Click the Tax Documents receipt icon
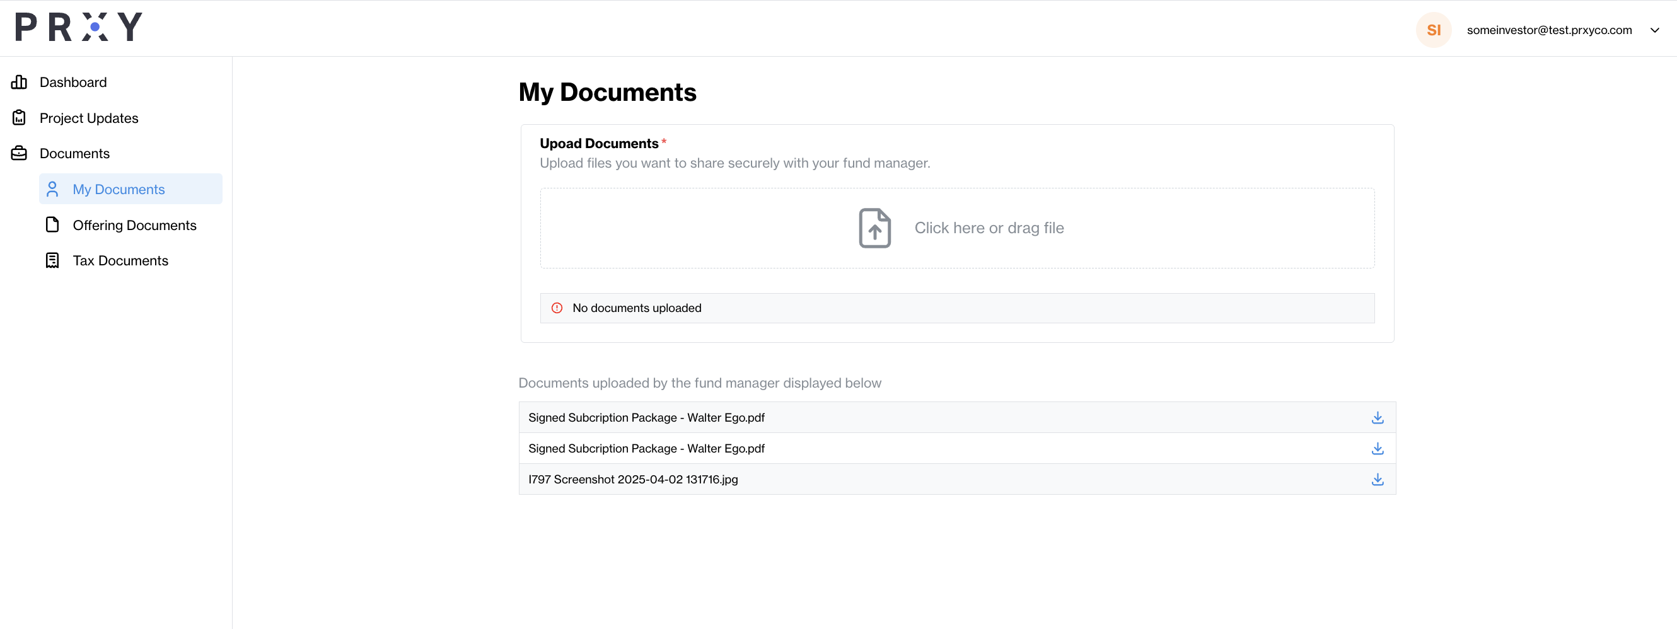Viewport: 1677px width, 629px height. [52, 260]
